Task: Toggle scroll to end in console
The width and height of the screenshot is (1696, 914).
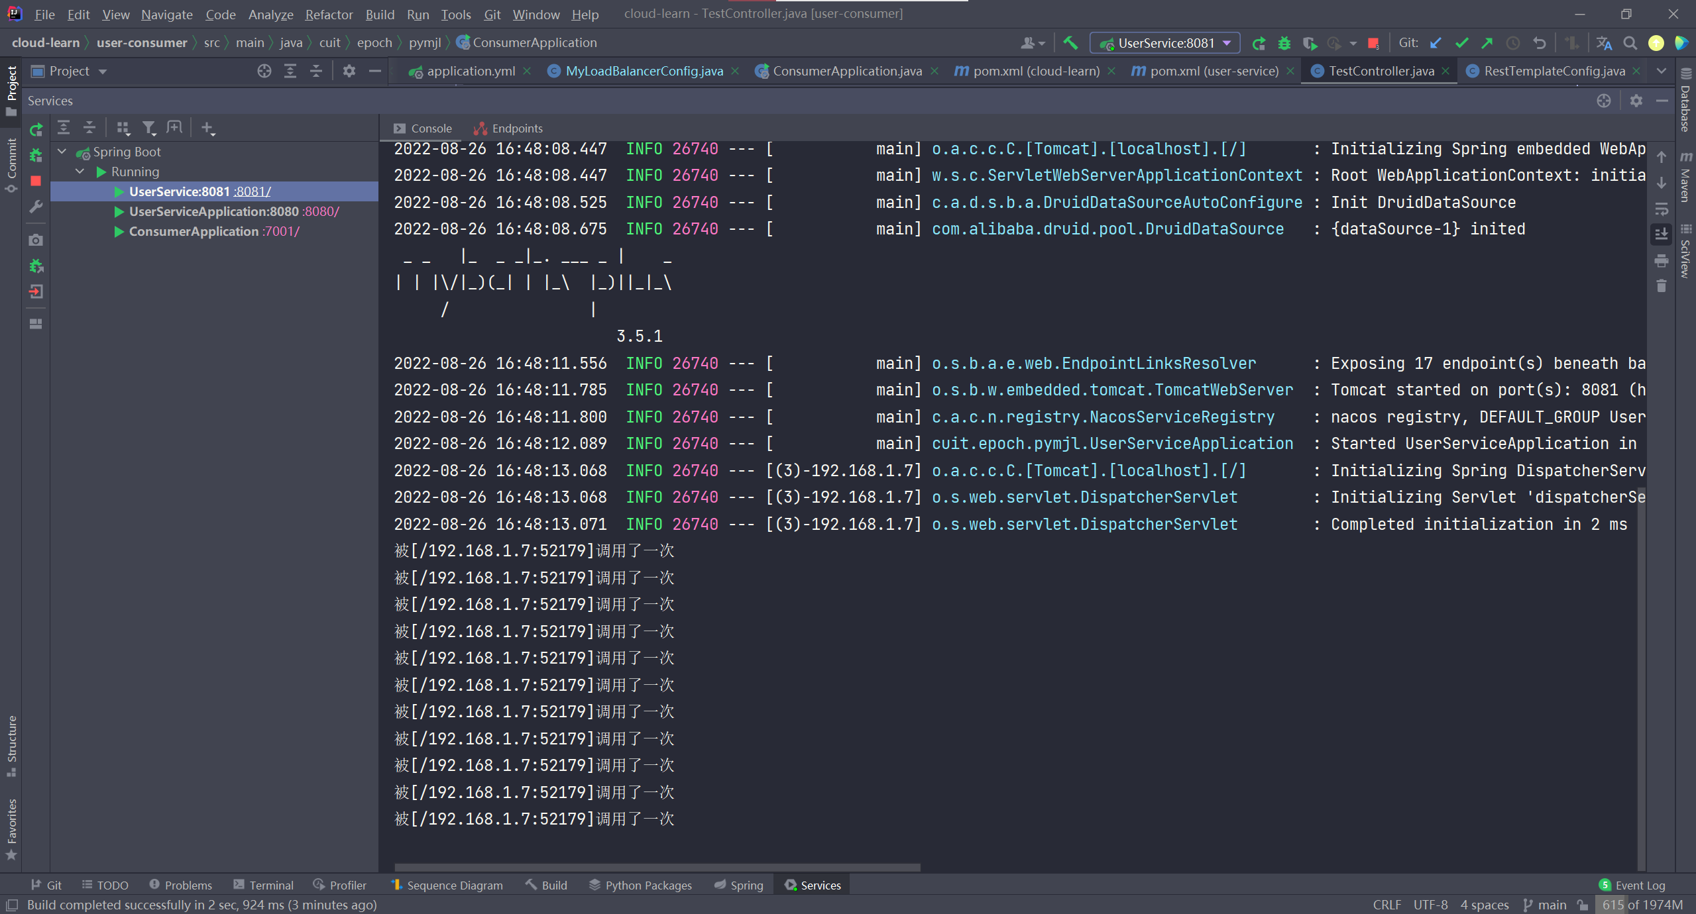Action: (x=1662, y=234)
